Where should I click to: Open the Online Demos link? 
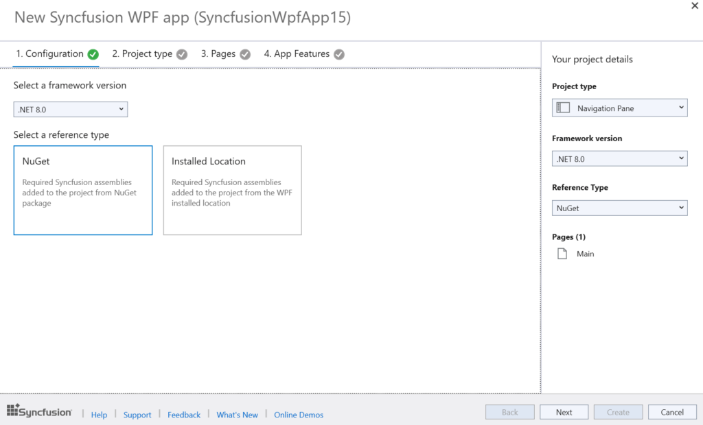(x=298, y=415)
